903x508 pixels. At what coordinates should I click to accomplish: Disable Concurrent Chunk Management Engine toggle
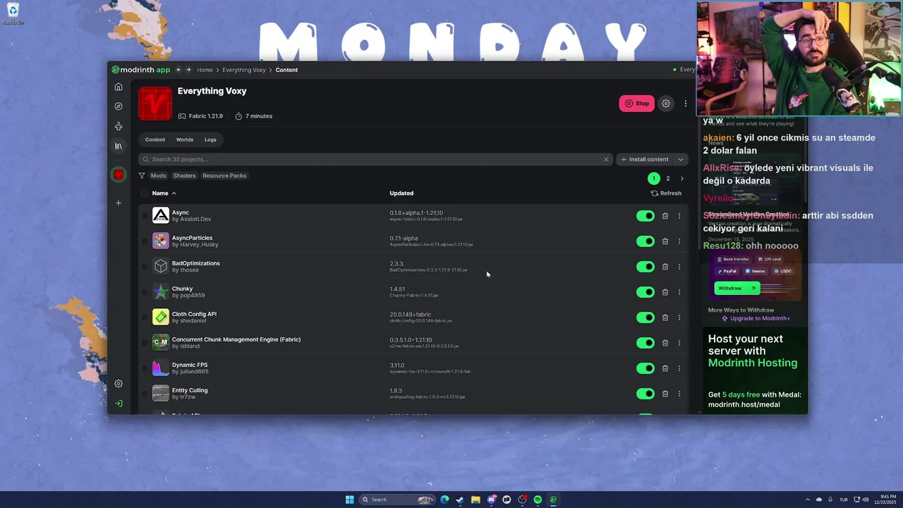click(646, 343)
